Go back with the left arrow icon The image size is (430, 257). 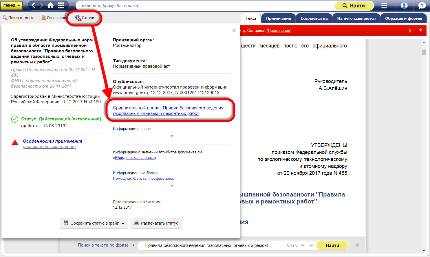tap(34, 5)
